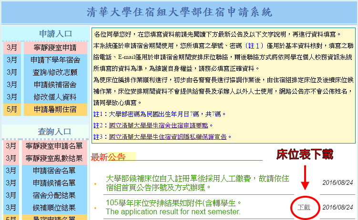
Task: Click the 下載 link for bed assignment results
Action: [304, 207]
